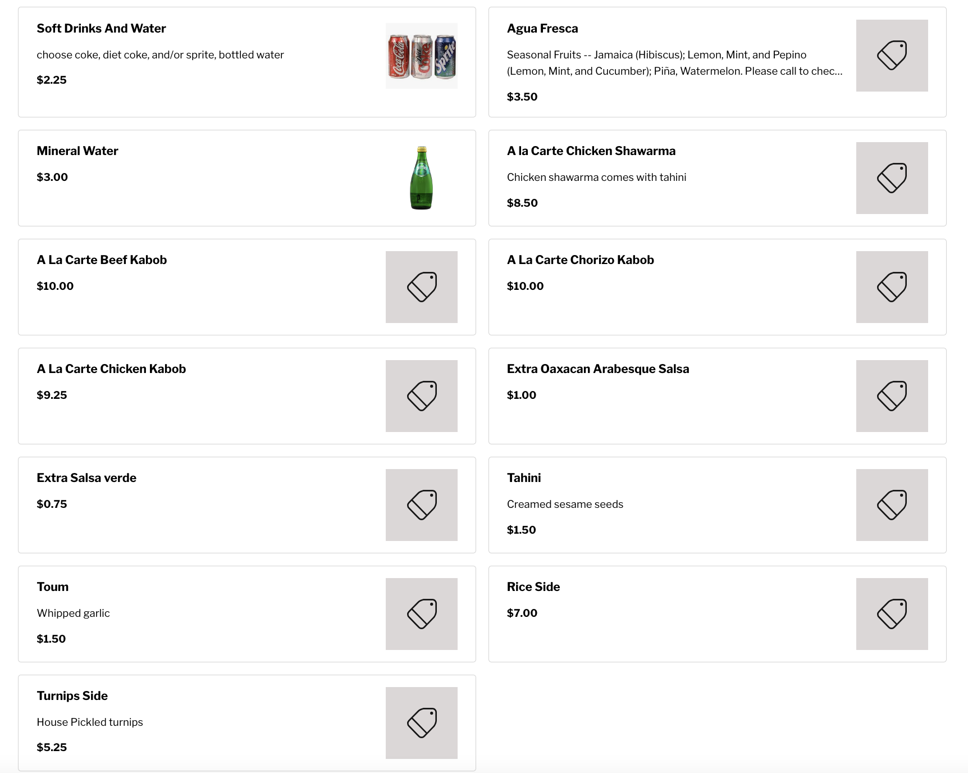This screenshot has height=773, width=968.
Task: Click the green Mineral Water bottle image
Action: pyautogui.click(x=421, y=178)
